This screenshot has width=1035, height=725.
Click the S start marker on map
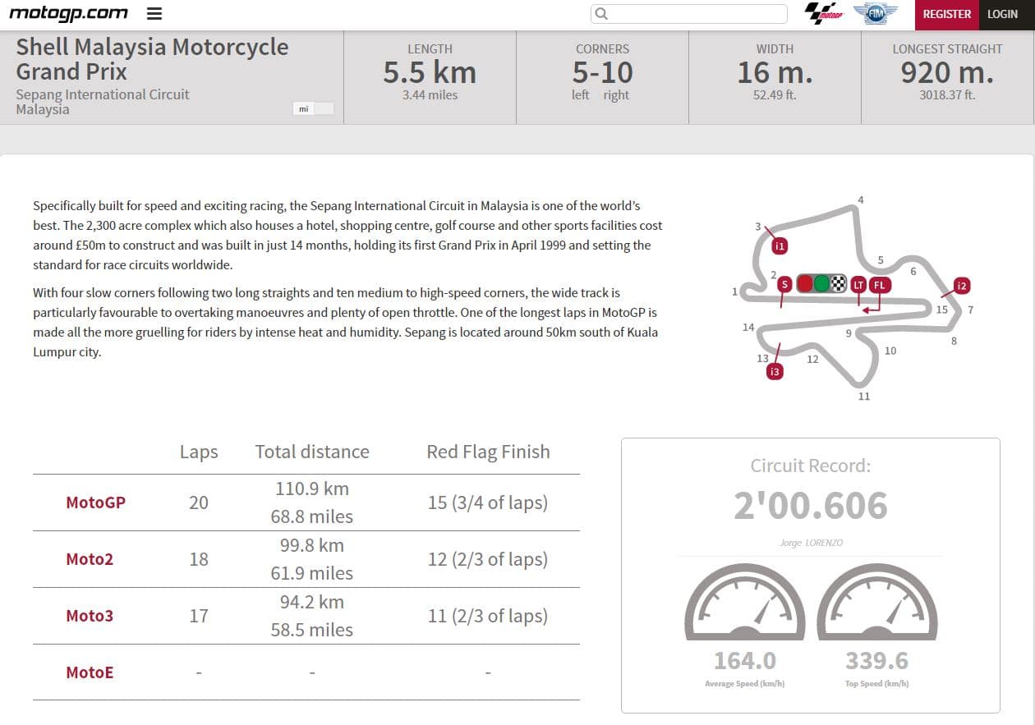coord(784,285)
